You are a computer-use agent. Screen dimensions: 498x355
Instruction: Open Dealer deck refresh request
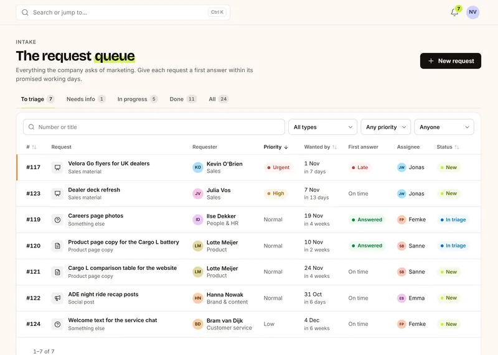click(x=94, y=190)
